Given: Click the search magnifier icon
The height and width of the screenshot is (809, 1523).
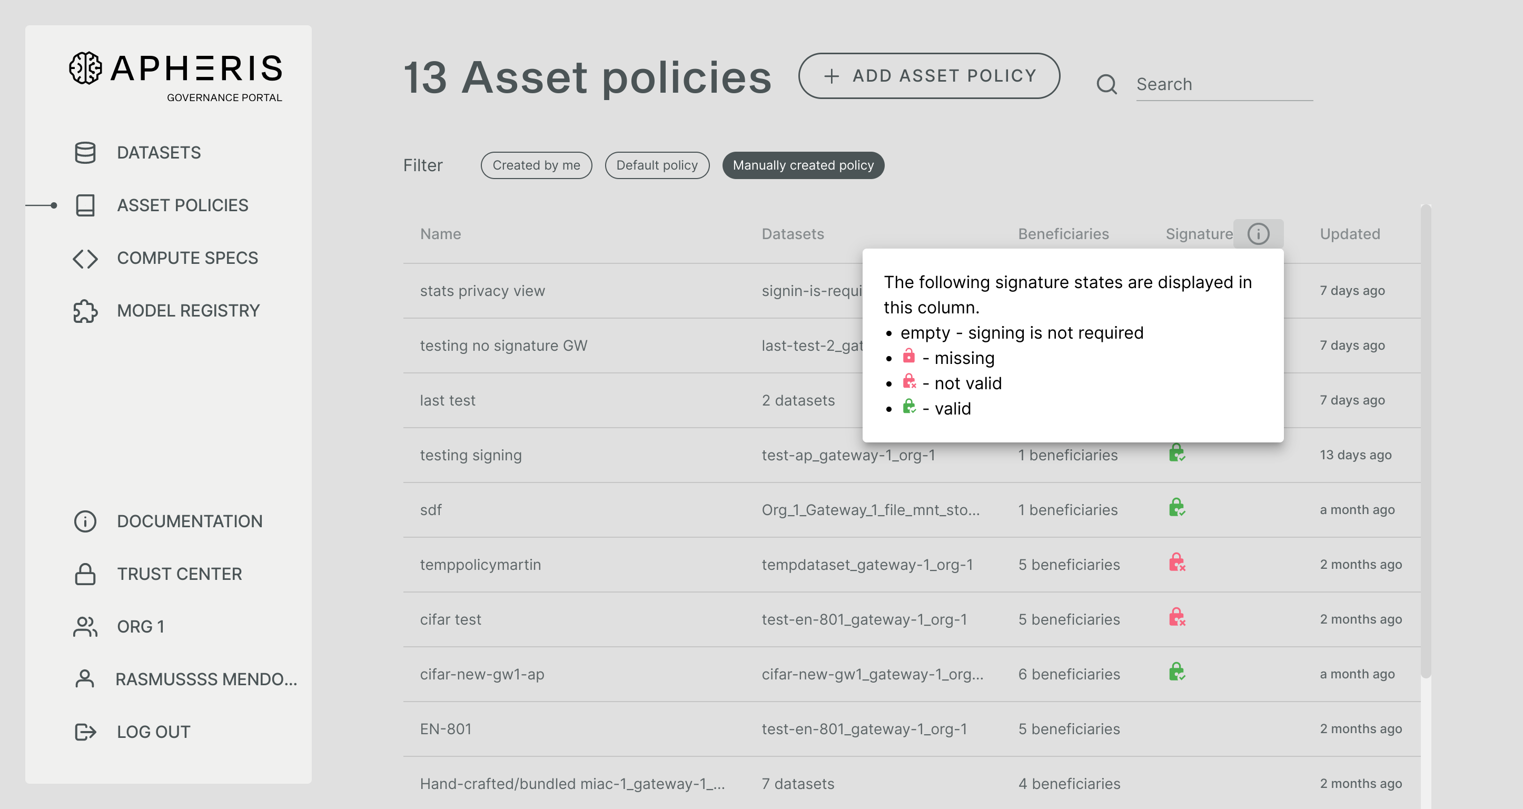Looking at the screenshot, I should pyautogui.click(x=1107, y=84).
